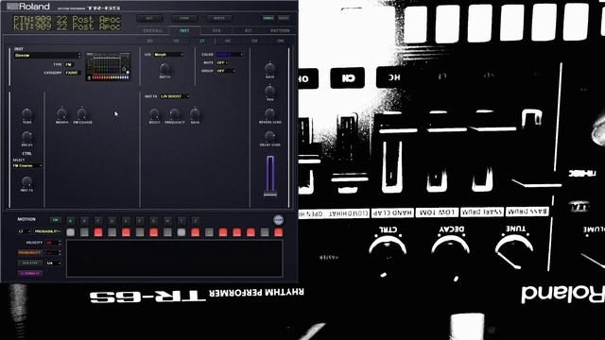Image resolution: width=605 pixels, height=340 pixels.
Task: Open the INST name dropdown
Action: click(x=47, y=56)
